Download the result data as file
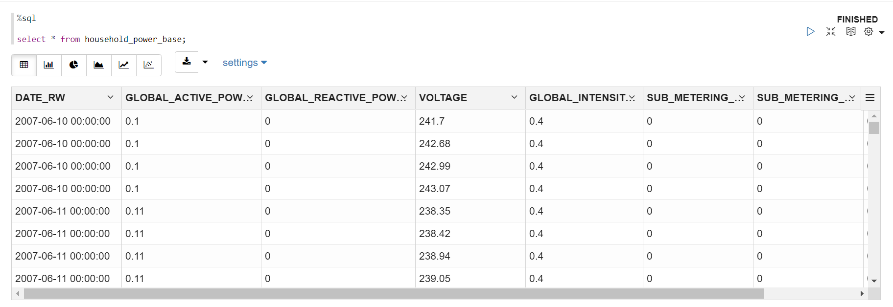The image size is (893, 307). pos(187,62)
